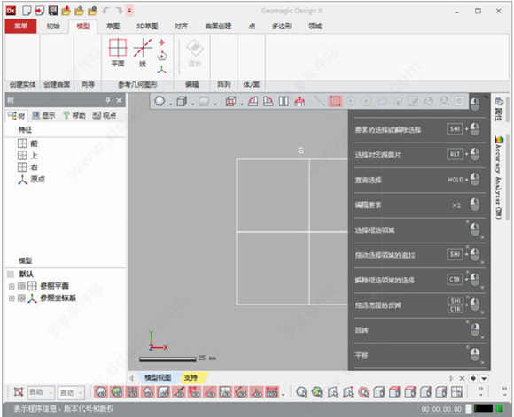Expand the 参照坐标系 tree node
Viewport: 514px width, 417px height.
point(12,298)
